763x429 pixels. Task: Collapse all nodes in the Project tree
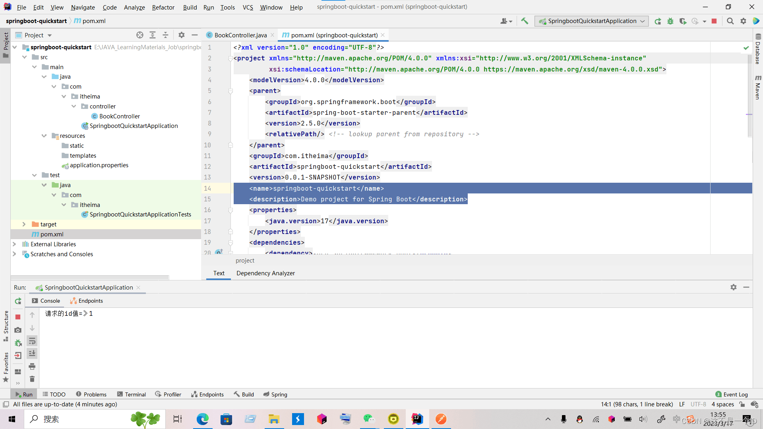coord(165,35)
